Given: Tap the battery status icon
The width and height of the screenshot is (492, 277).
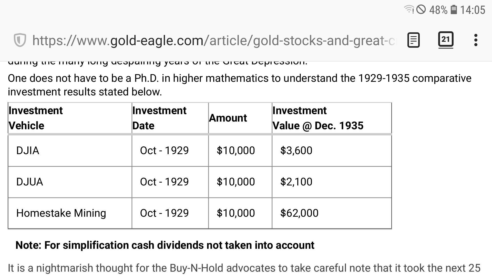Looking at the screenshot, I should coord(454,10).
